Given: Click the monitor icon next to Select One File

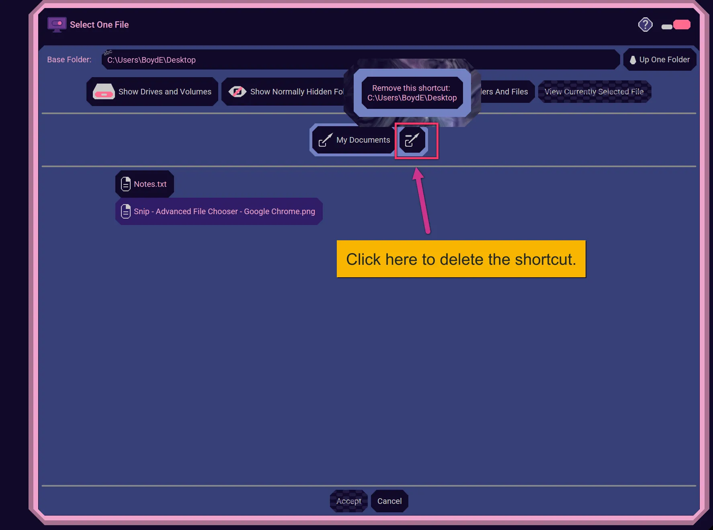Looking at the screenshot, I should (57, 25).
